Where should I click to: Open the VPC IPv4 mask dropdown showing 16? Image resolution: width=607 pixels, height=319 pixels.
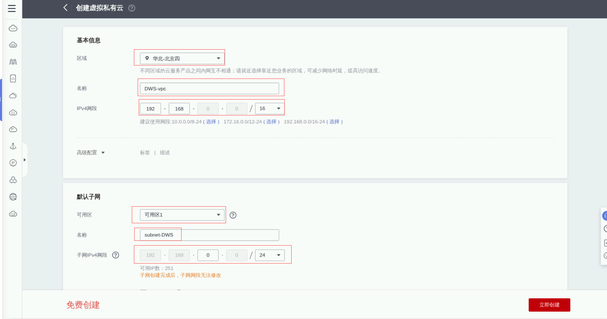pos(270,109)
